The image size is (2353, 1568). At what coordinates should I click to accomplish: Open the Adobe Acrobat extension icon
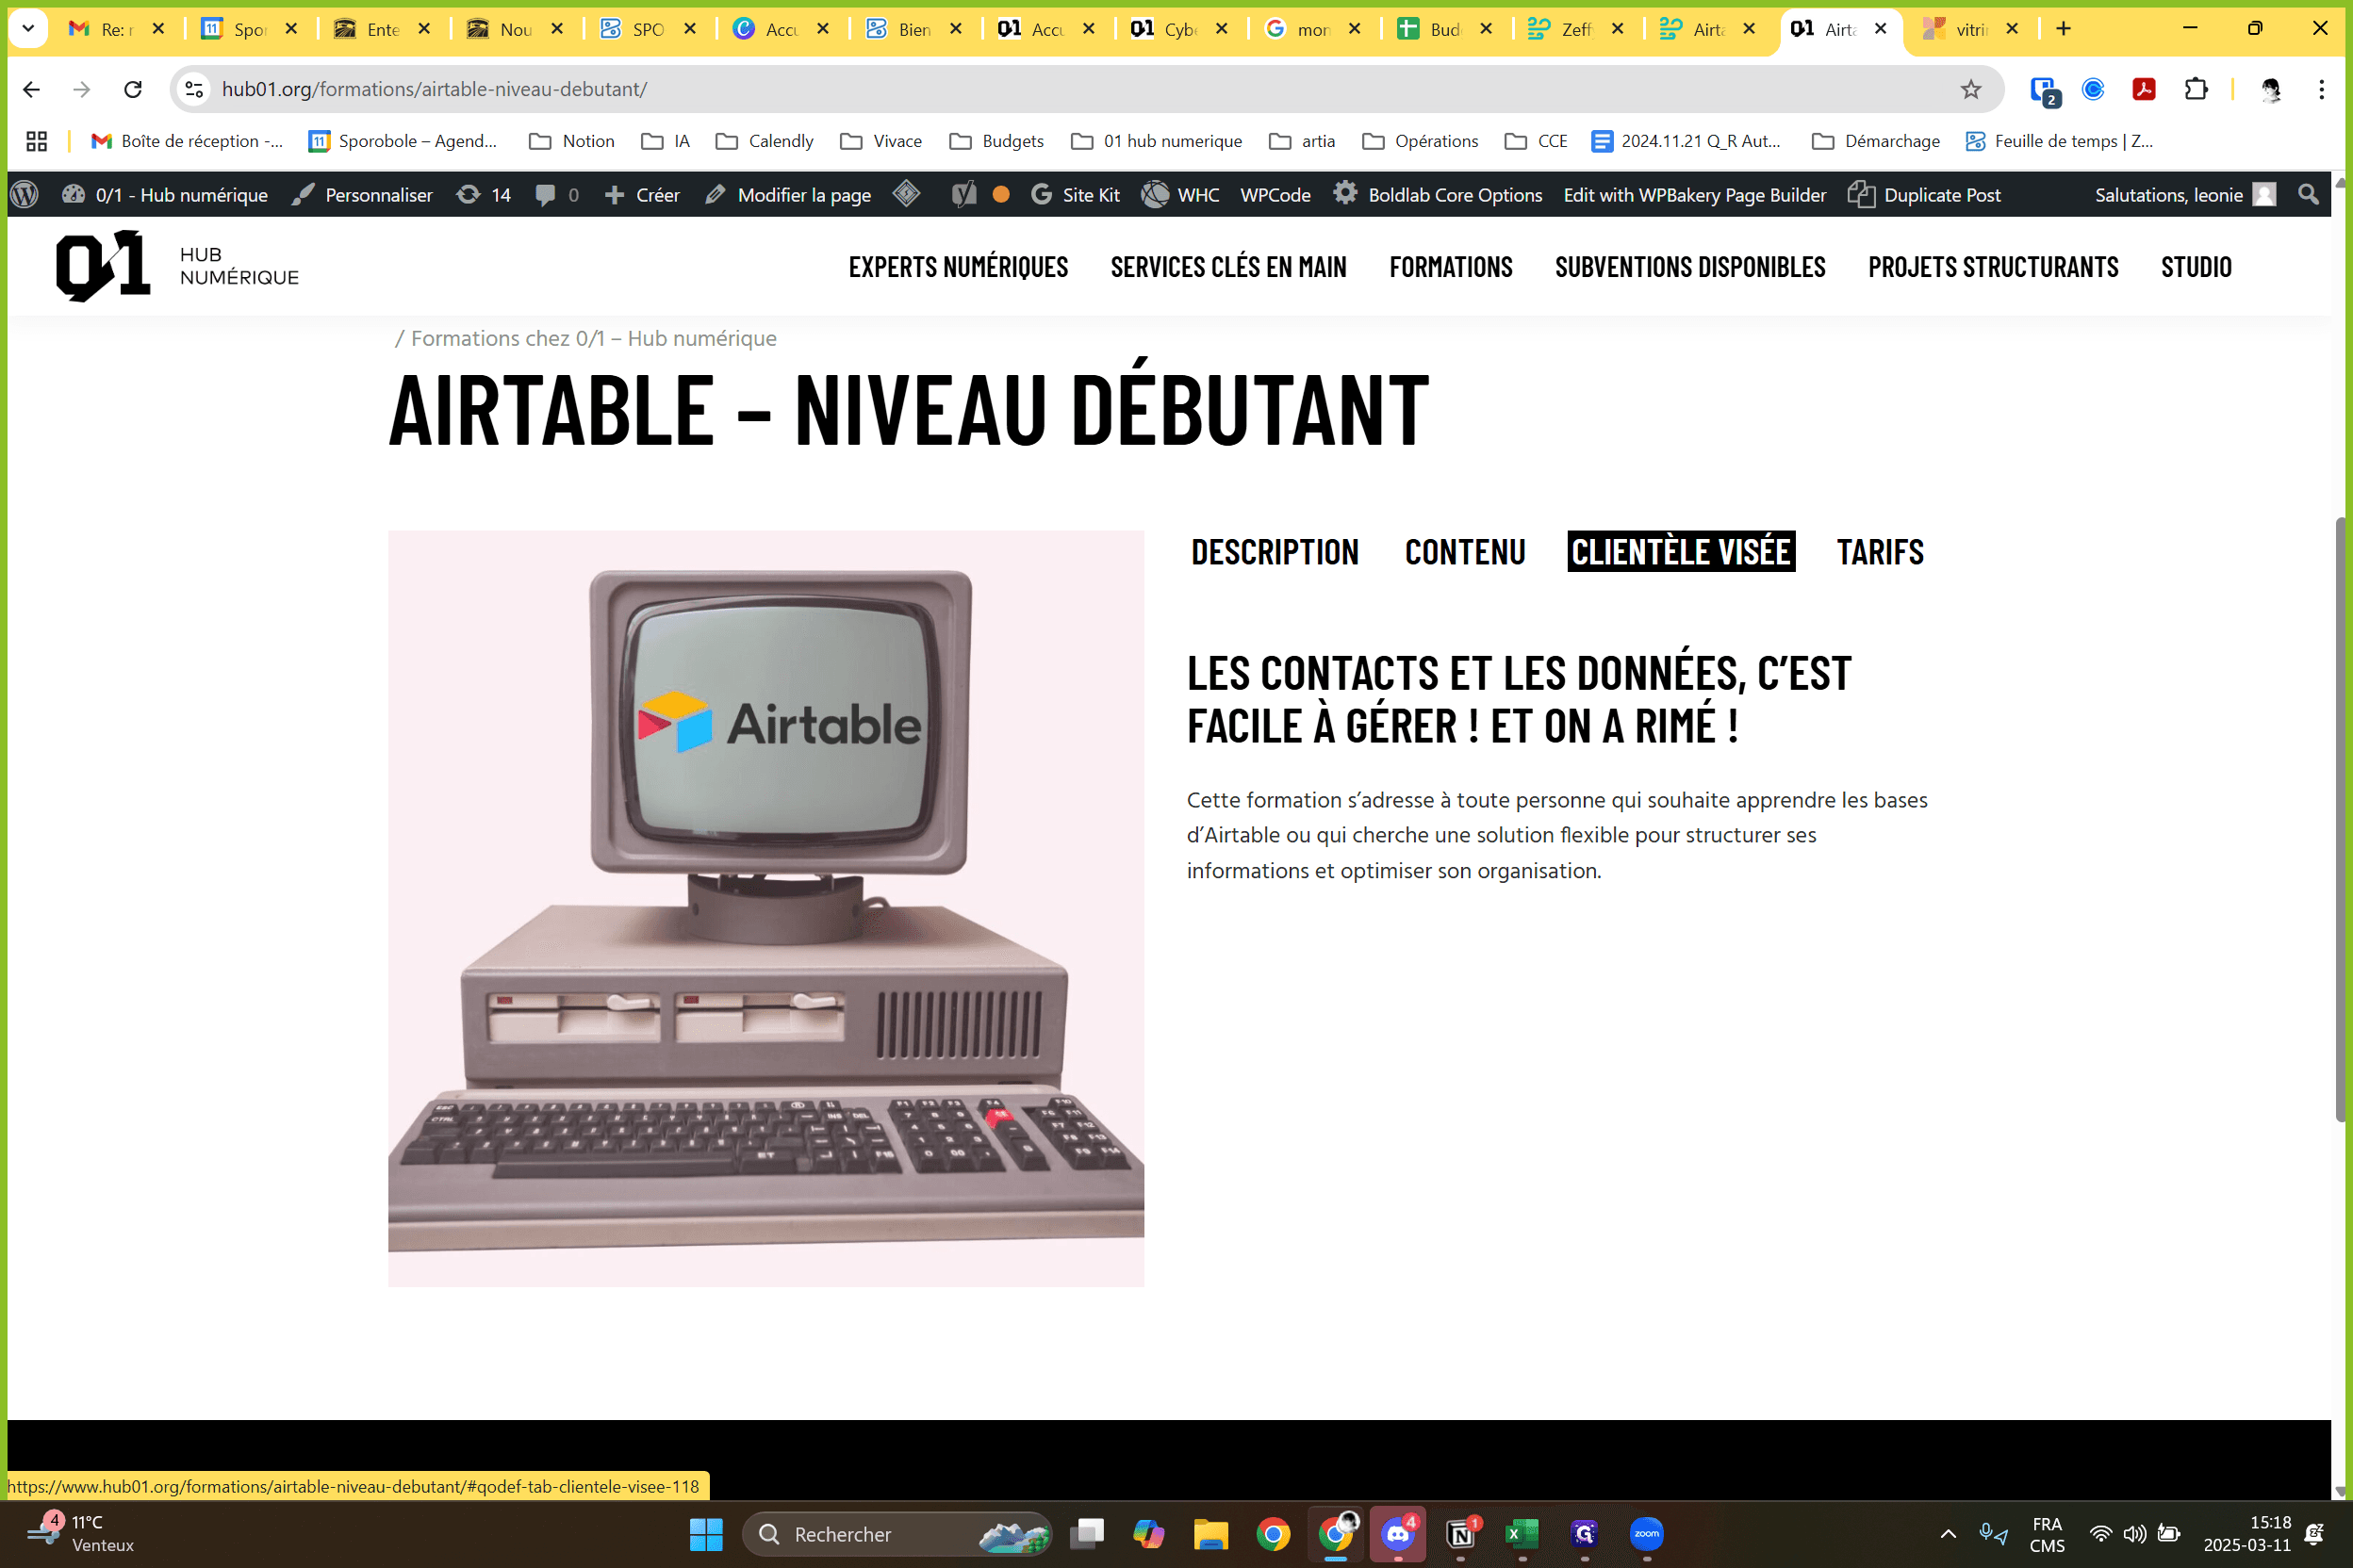pyautogui.click(x=2144, y=89)
